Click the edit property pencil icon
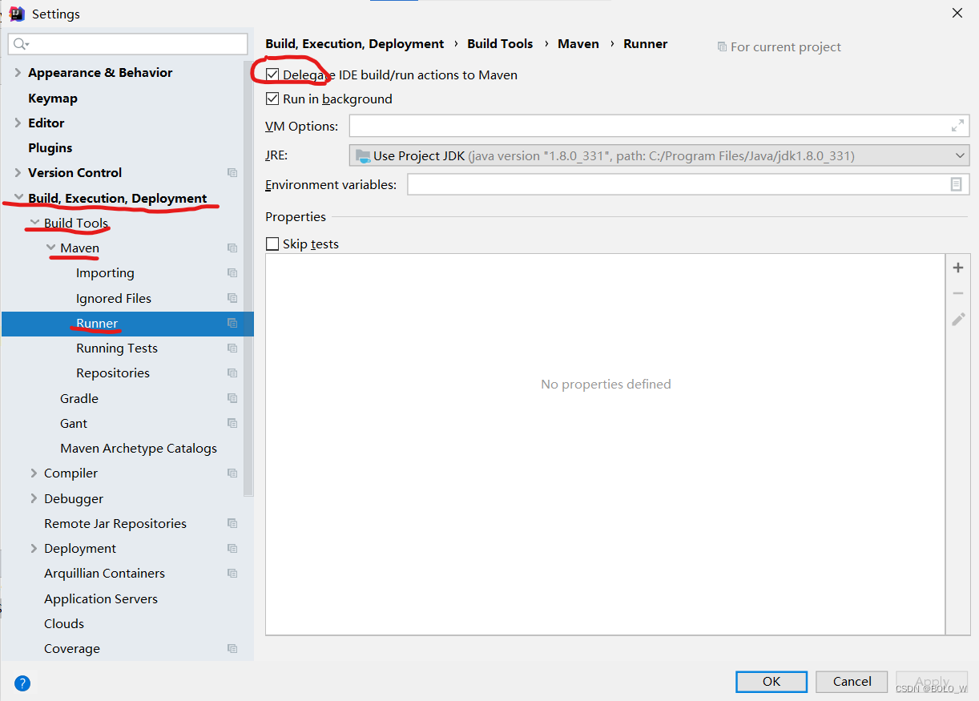The width and height of the screenshot is (979, 701). click(957, 319)
